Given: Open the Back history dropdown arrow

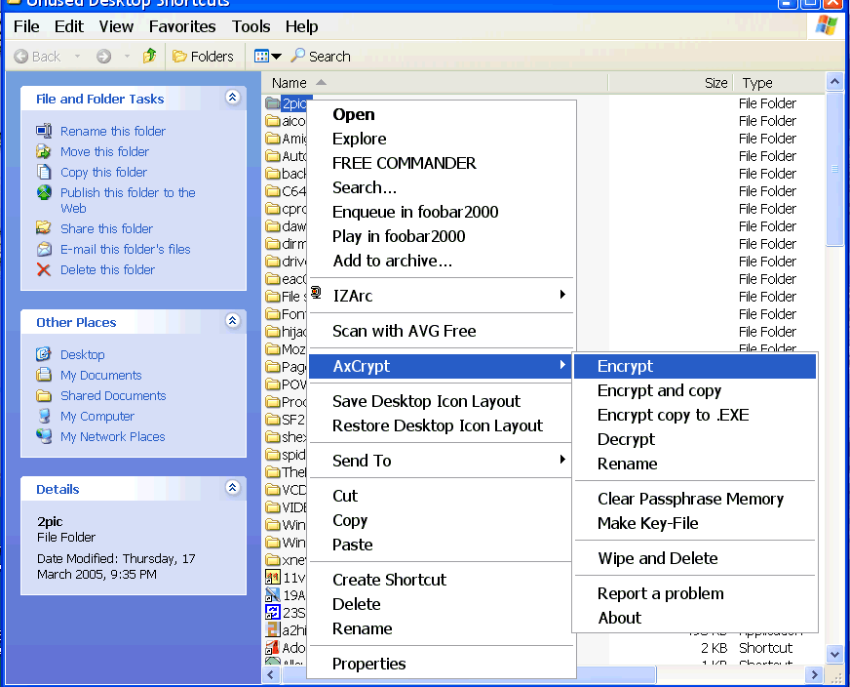Looking at the screenshot, I should point(78,57).
